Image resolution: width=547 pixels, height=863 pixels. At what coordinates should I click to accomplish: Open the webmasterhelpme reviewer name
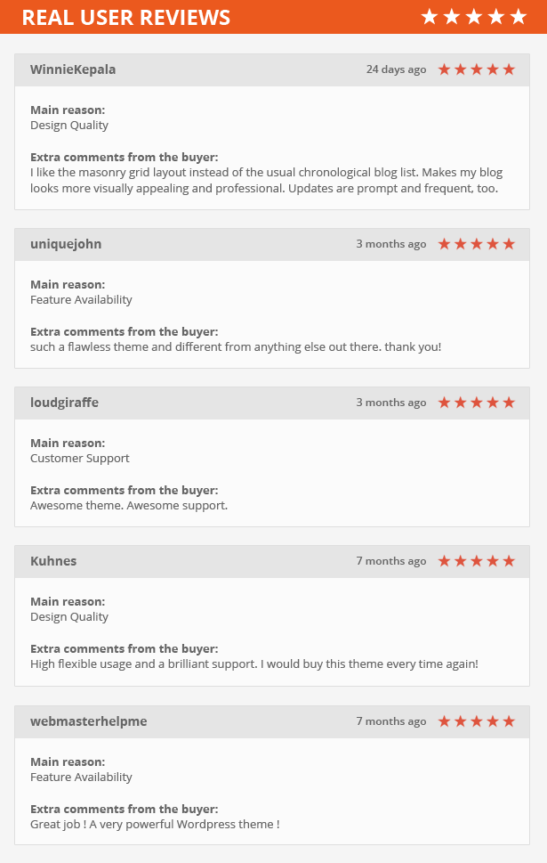(x=89, y=721)
